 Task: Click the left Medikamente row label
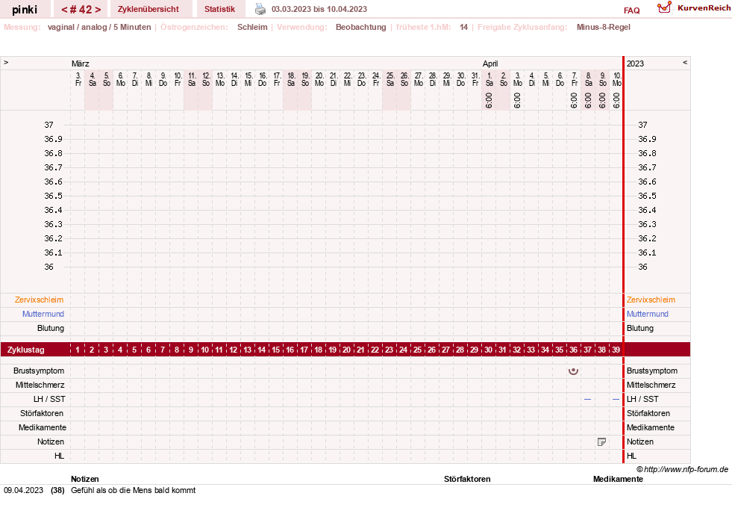[x=43, y=427]
